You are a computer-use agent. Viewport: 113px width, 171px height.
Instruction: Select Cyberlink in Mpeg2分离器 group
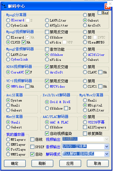pos(8,25)
